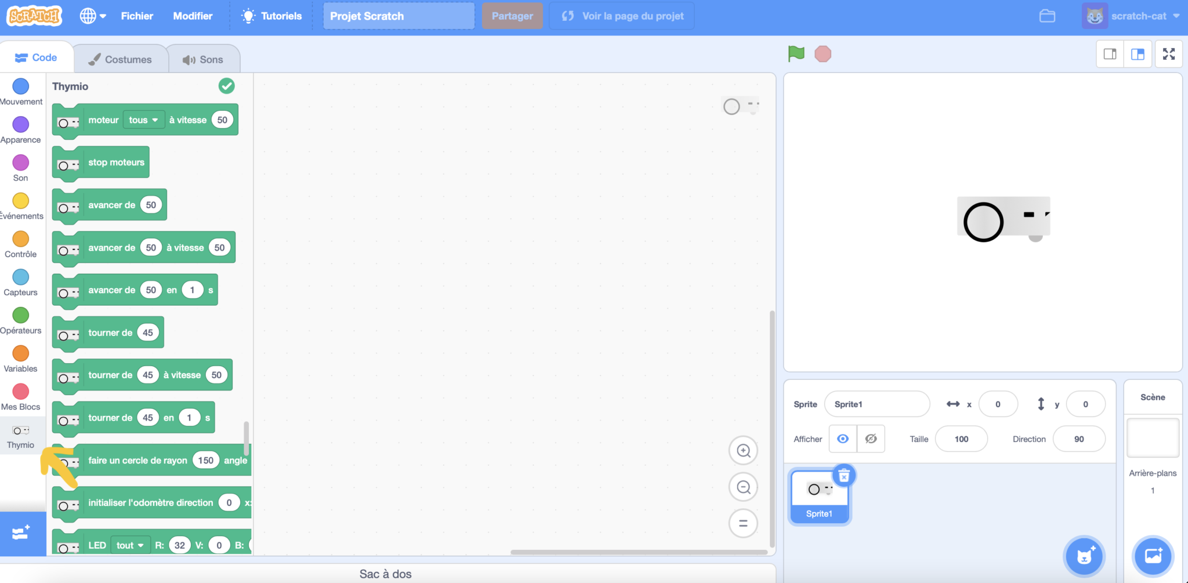
Task: Click the Partager button
Action: click(x=512, y=16)
